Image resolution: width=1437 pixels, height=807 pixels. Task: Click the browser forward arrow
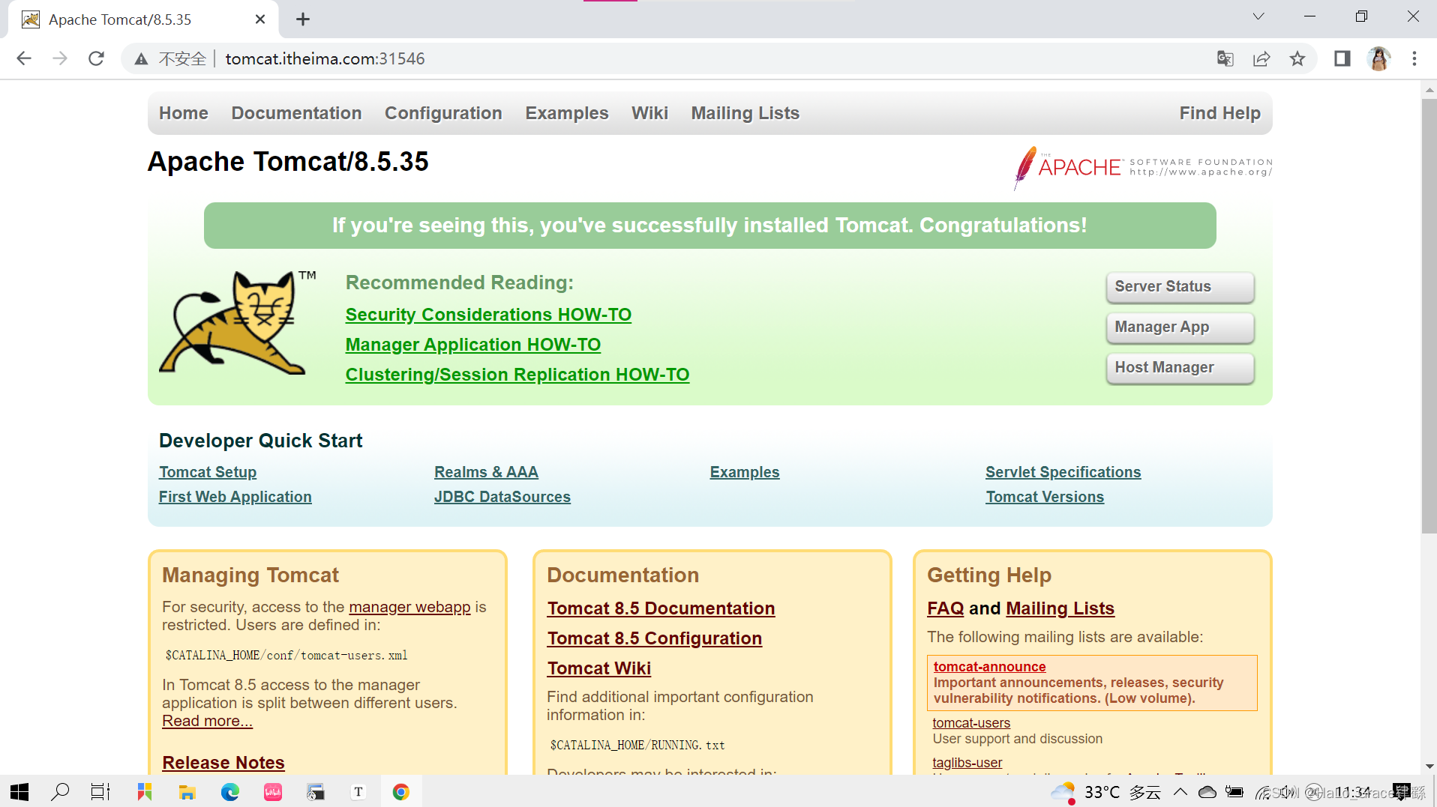(60, 58)
